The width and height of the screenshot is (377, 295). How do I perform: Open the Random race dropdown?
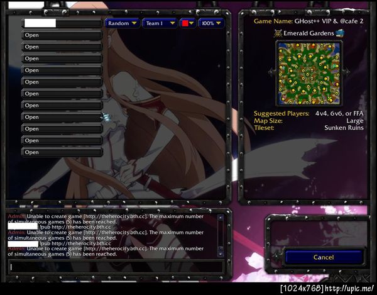point(123,23)
